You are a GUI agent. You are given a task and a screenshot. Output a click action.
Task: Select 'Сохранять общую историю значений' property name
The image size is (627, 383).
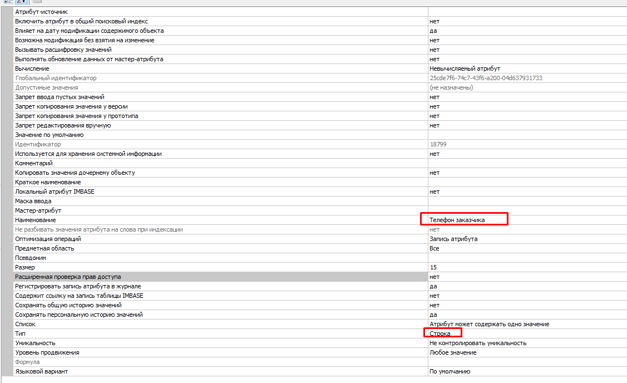68,306
